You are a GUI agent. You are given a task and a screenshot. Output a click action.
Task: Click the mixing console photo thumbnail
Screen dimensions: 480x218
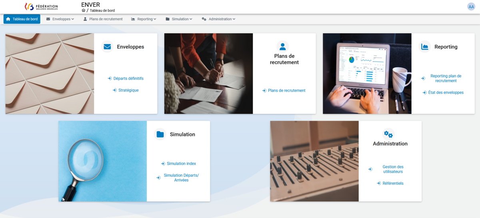[314, 161]
